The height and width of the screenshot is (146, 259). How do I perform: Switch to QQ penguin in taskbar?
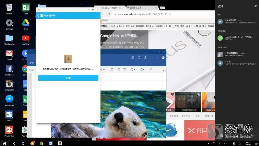tap(60, 143)
